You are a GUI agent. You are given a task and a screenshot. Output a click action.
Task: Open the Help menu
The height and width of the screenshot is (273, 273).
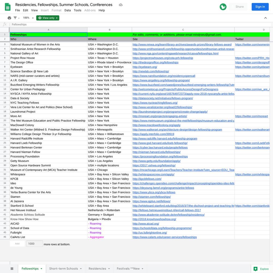(x=102, y=10)
